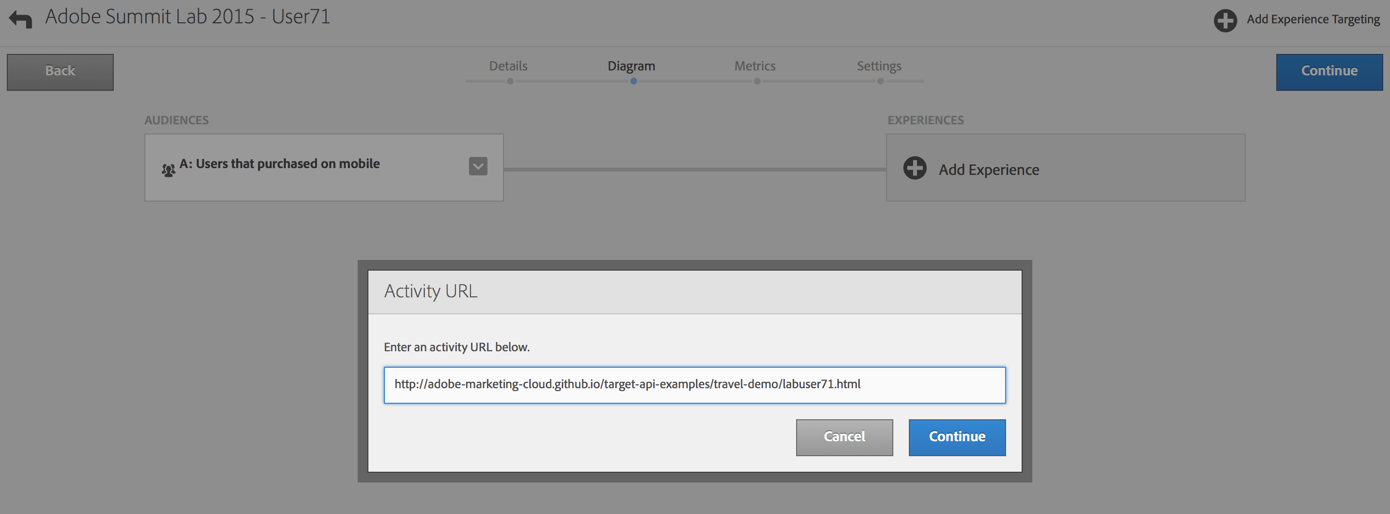
Task: Click the Details step dot on the progress line
Action: [510, 82]
